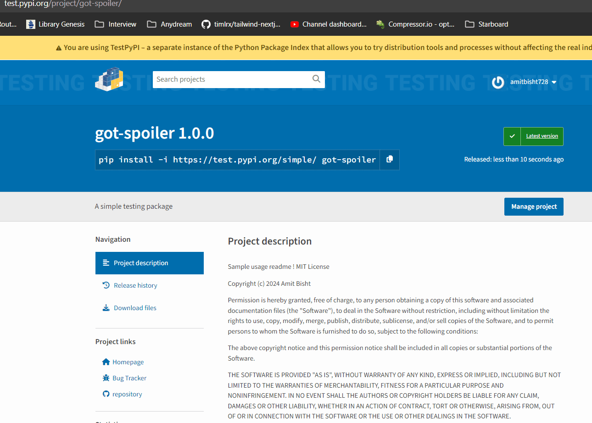This screenshot has height=423, width=592.
Task: Click 'Sample usage readme ! MIT License' line
Action: (x=279, y=267)
